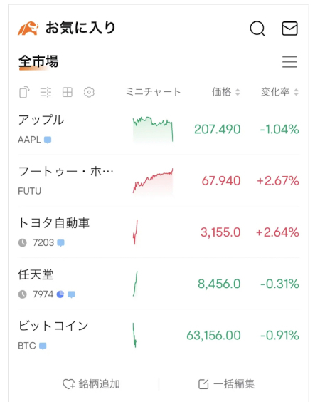The width and height of the screenshot is (320, 402).
Task: Sort by 価格 column arrows
Action: tap(238, 92)
